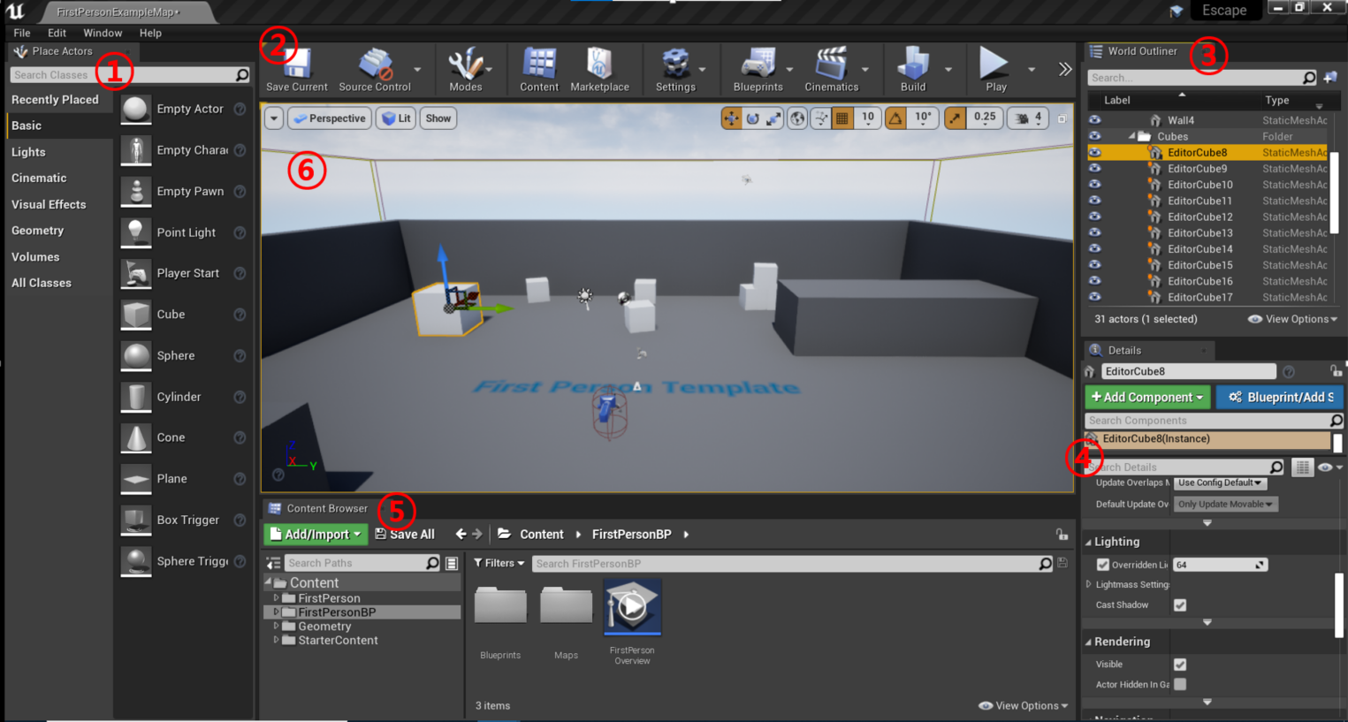The width and height of the screenshot is (1348, 722).
Task: Open the grid snap value 10 dropdown
Action: pyautogui.click(x=867, y=118)
